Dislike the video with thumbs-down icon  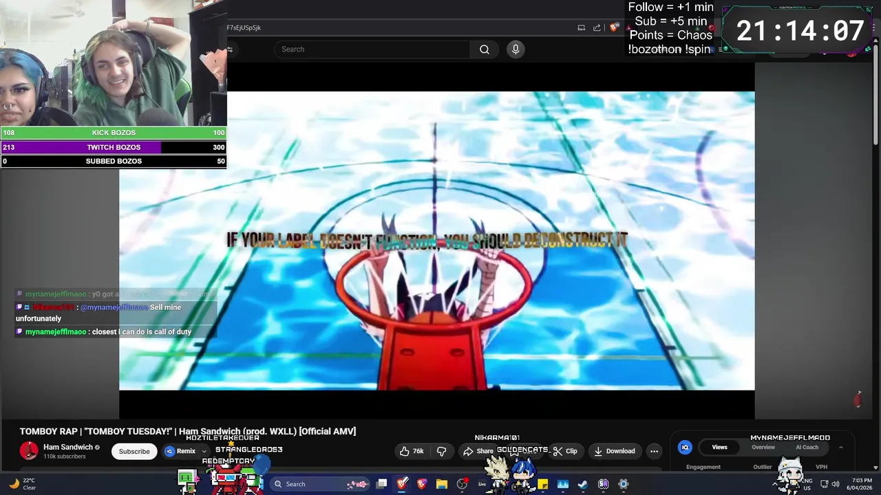click(x=442, y=451)
